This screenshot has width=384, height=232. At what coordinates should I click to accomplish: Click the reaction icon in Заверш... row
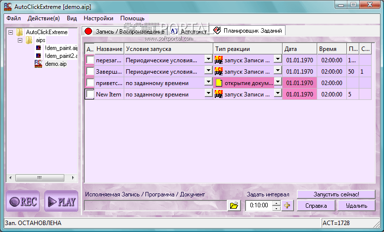pyautogui.click(x=219, y=71)
